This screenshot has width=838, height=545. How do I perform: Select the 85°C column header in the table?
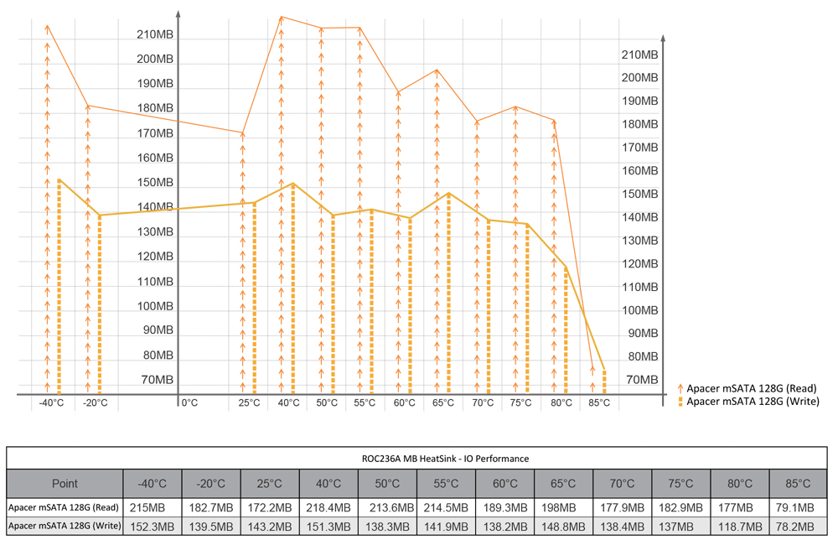[x=798, y=484]
